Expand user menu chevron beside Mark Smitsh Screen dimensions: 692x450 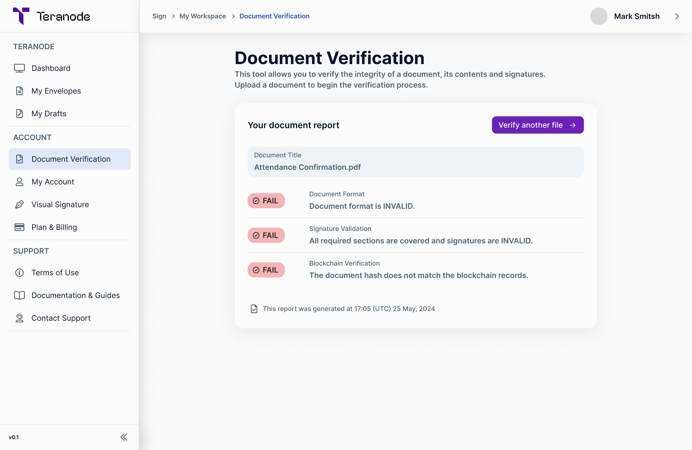(677, 16)
